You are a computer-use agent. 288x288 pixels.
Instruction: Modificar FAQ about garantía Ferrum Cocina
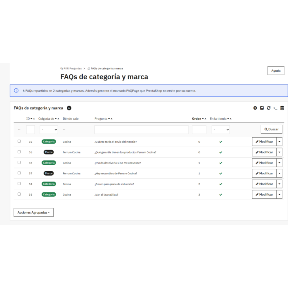[264, 152]
